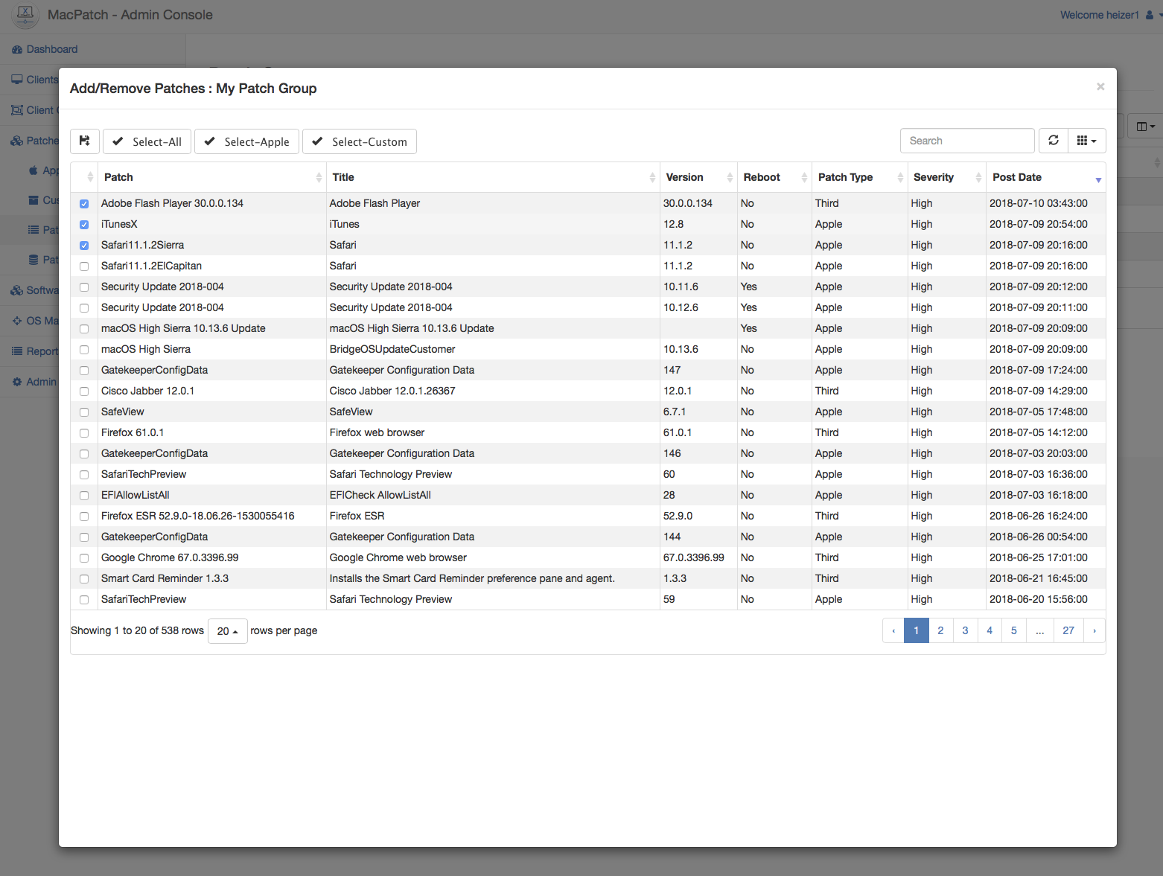Click the Software cubes icon

(17, 290)
